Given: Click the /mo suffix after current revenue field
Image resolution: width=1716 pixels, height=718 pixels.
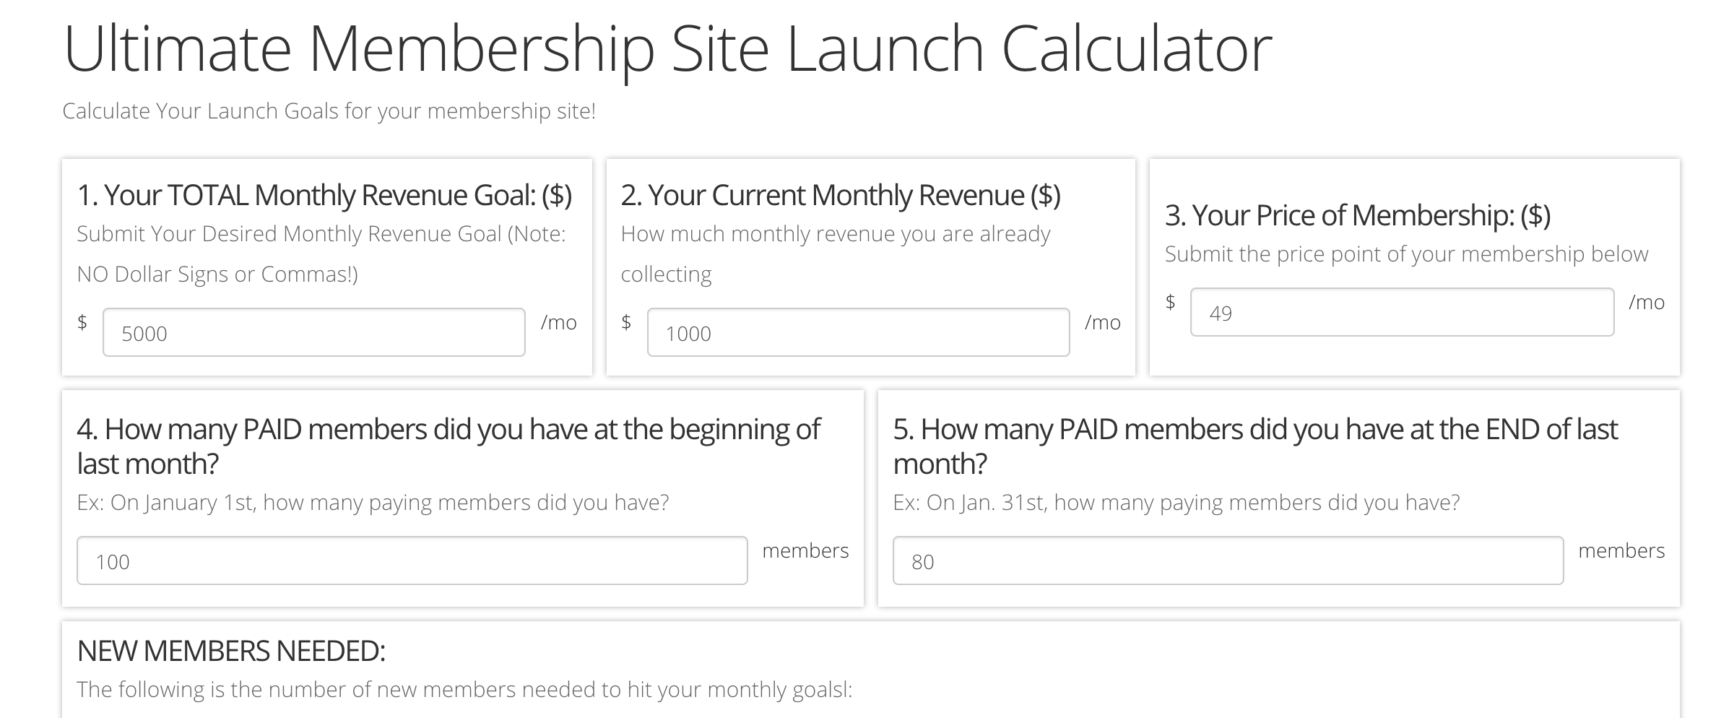Looking at the screenshot, I should (x=1102, y=322).
